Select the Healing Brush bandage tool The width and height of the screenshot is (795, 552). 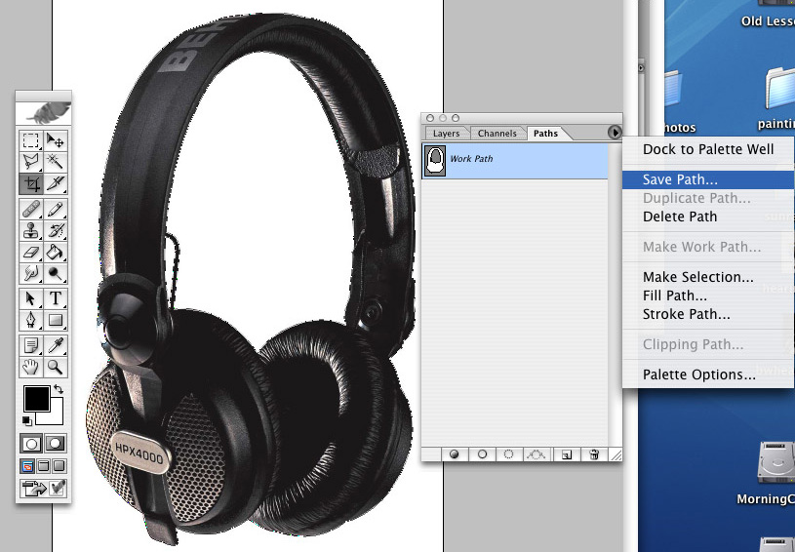click(31, 209)
